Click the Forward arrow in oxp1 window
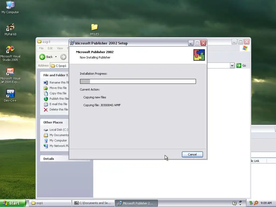 pos(63,57)
